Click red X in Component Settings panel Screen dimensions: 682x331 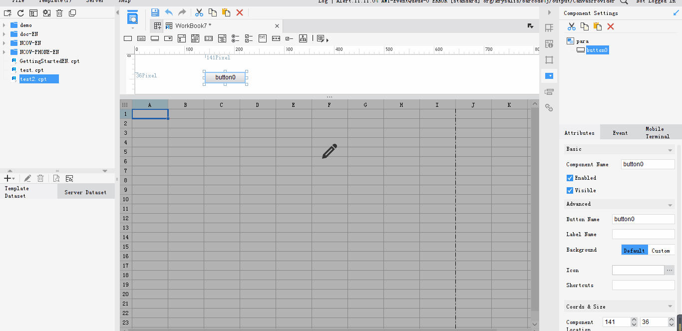(610, 26)
